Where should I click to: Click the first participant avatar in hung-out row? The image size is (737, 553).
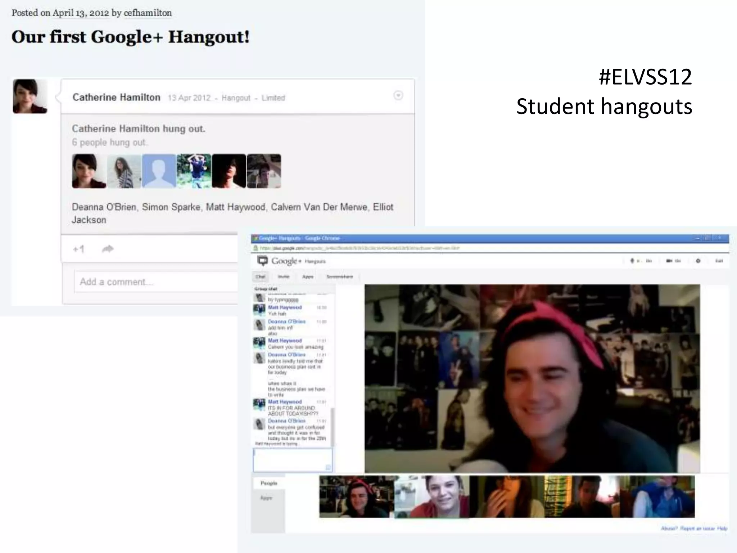pyautogui.click(x=89, y=171)
